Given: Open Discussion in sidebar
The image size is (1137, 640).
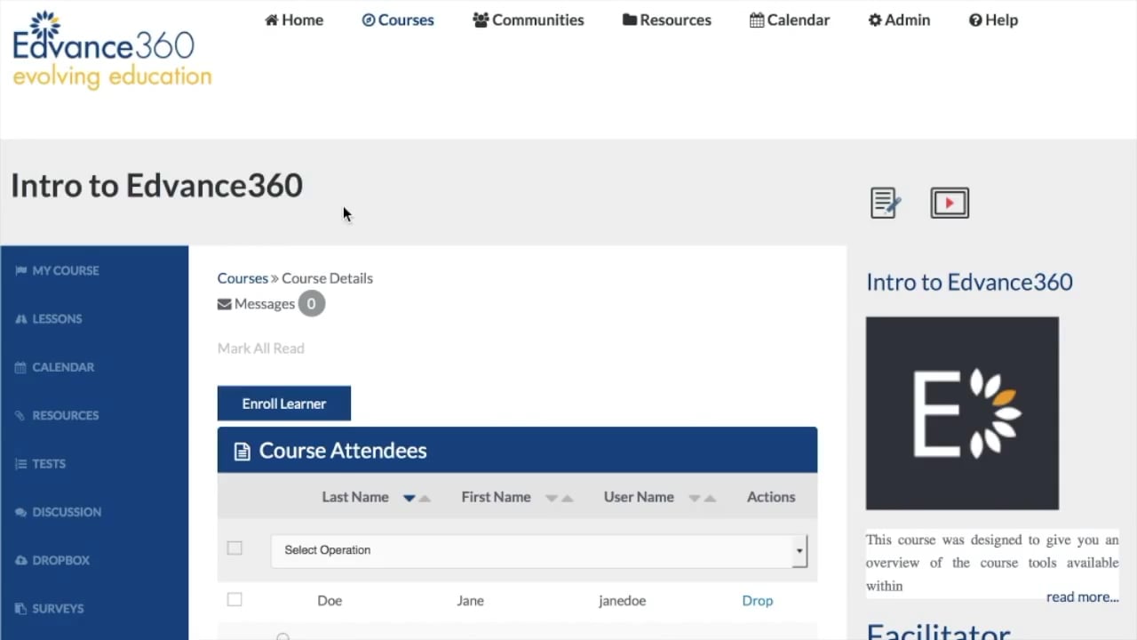Looking at the screenshot, I should tap(67, 512).
